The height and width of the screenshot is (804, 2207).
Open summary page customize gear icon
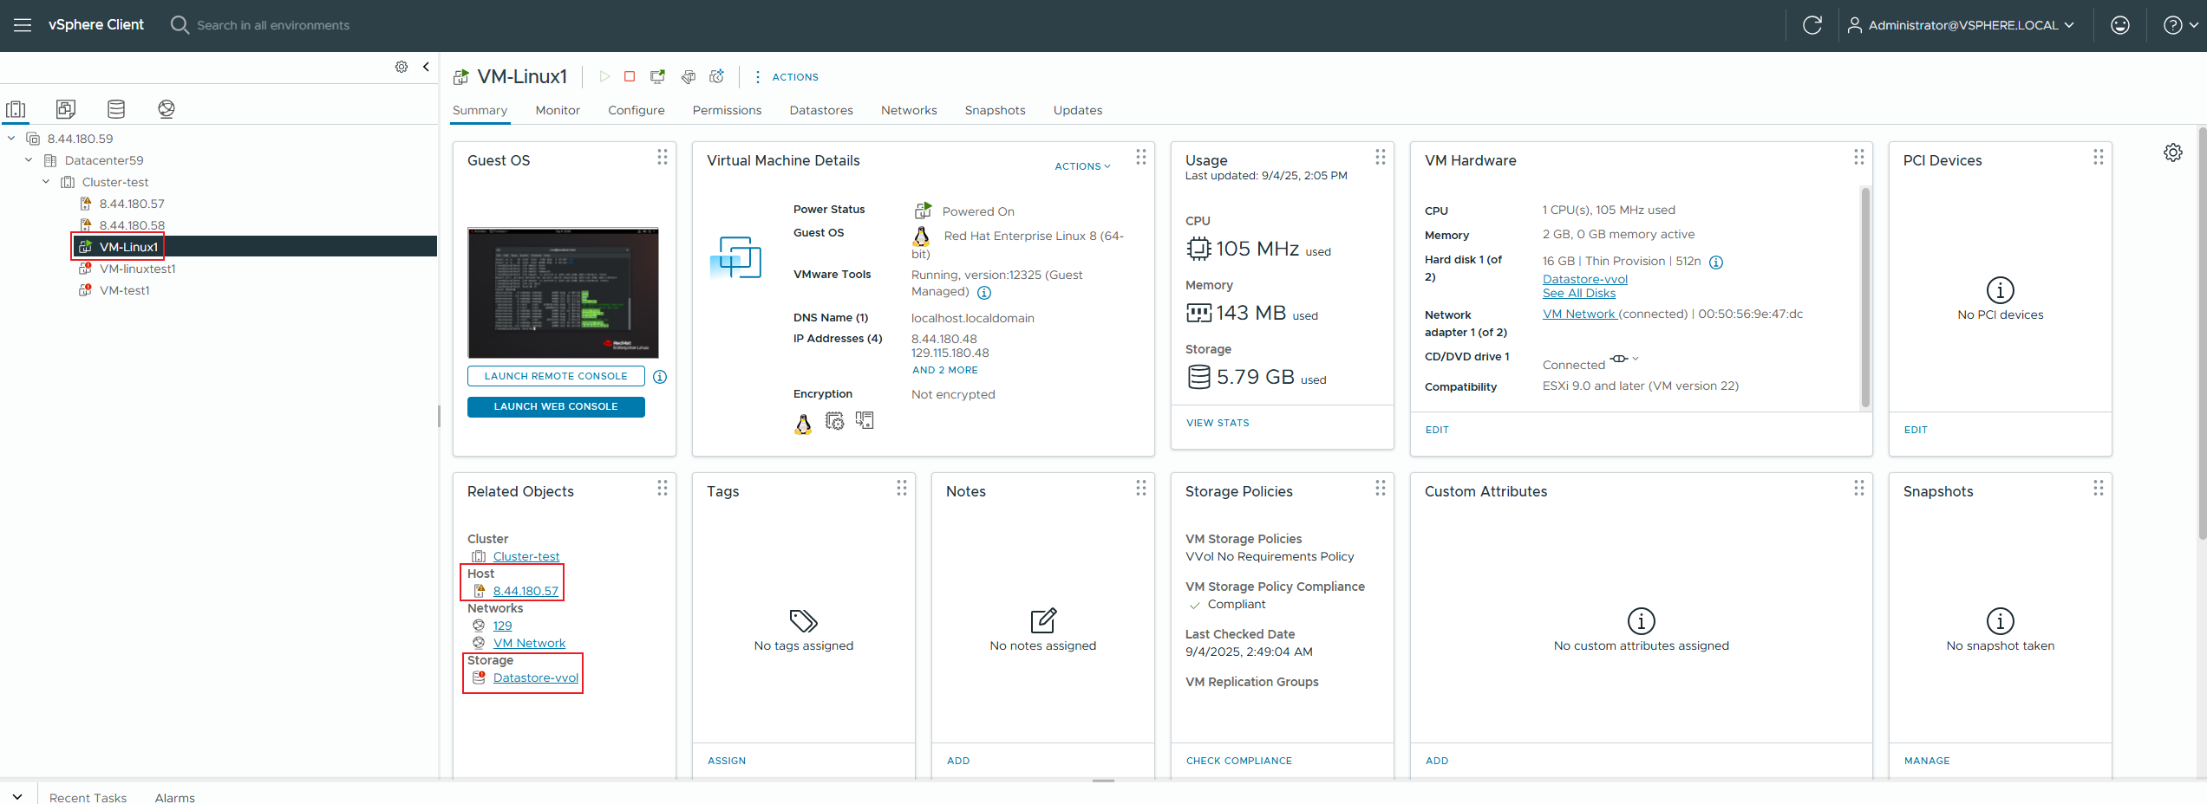[2172, 152]
